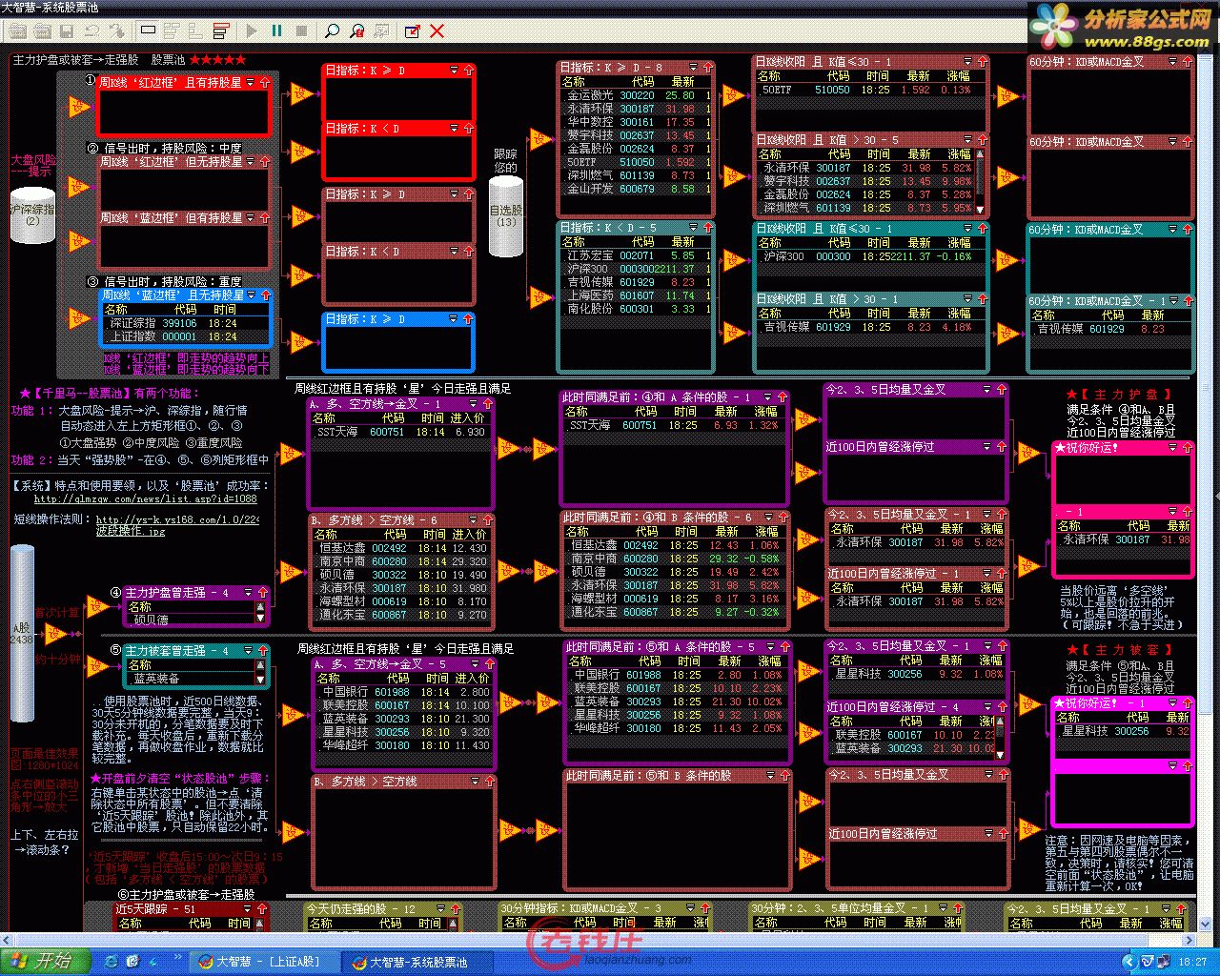The width and height of the screenshot is (1220, 976).
Task: Select 华峰超纤 300180 row in ⑤和A条件的股 panel
Action: click(677, 728)
